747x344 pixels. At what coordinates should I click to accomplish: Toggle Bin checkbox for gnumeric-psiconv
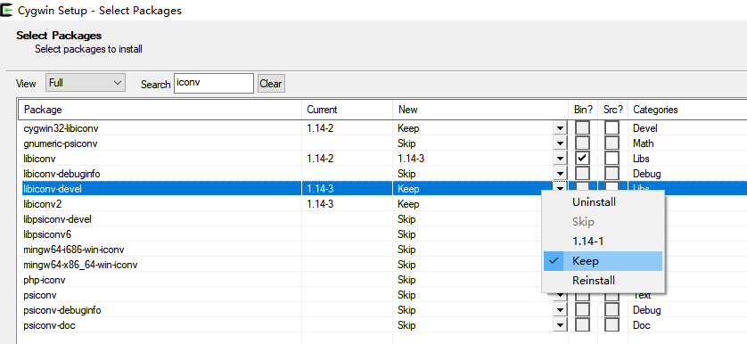tap(582, 143)
